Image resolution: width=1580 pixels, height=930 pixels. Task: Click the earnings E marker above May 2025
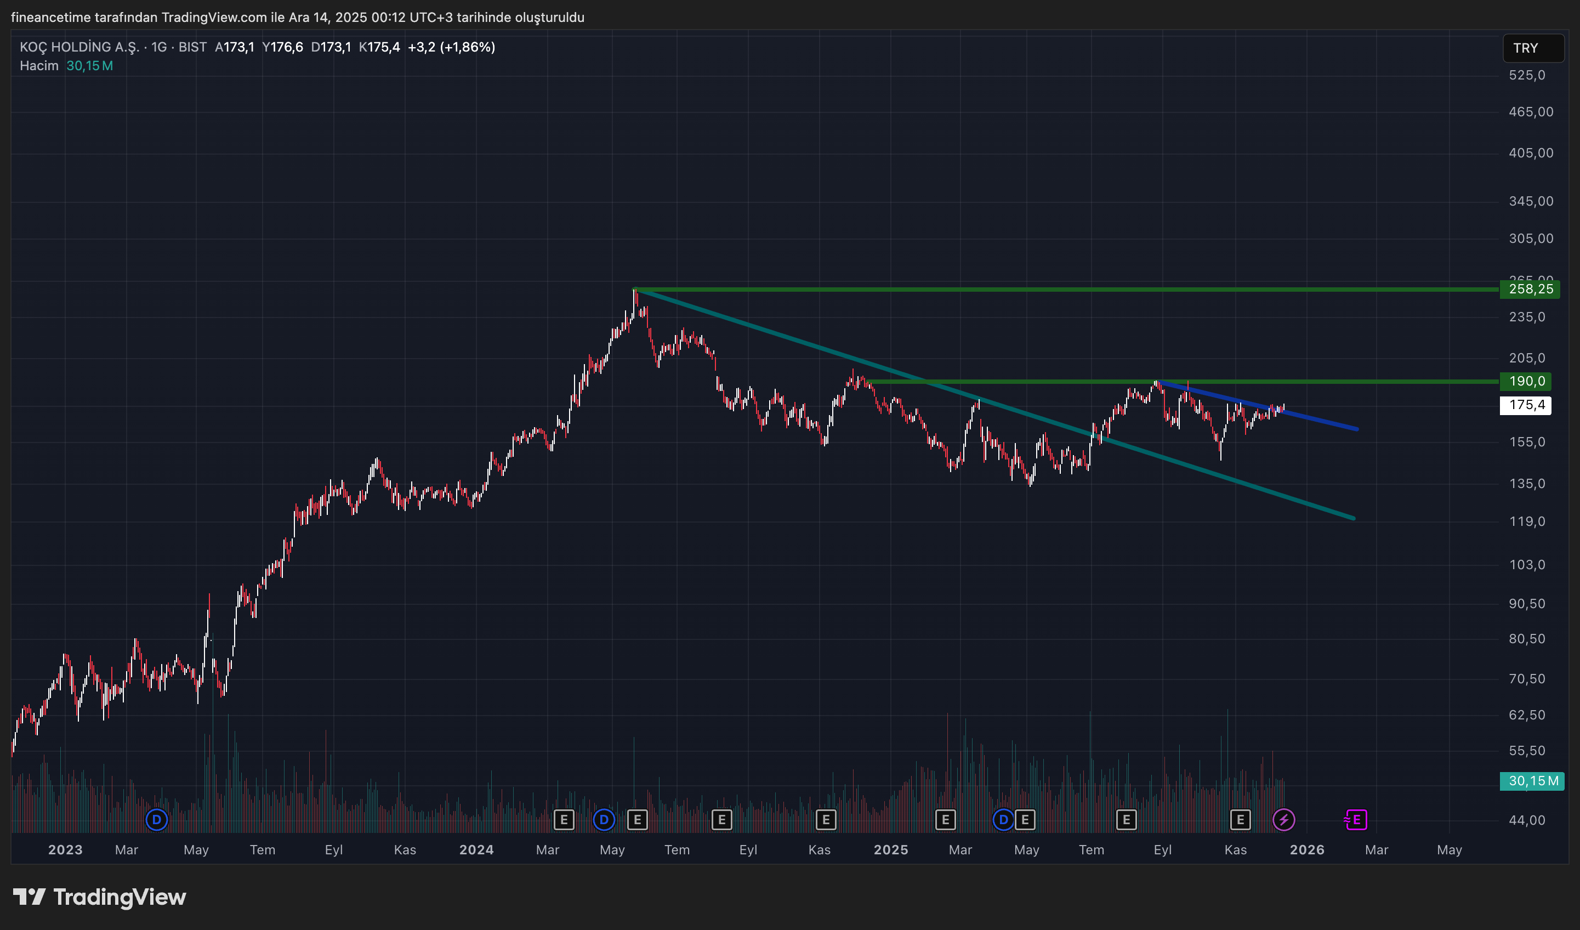(1025, 819)
